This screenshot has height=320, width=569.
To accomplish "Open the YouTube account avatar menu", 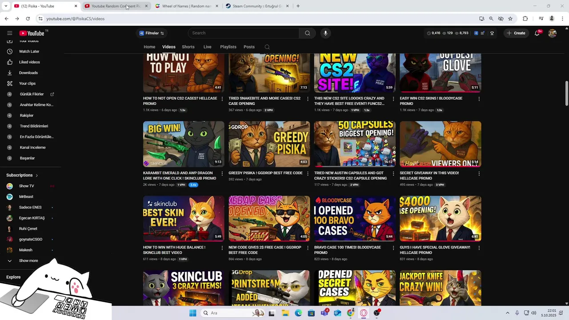I will 552,33.
